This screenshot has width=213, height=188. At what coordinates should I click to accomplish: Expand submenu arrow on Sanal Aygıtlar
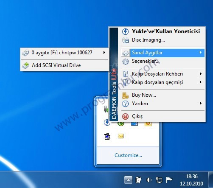(201, 53)
